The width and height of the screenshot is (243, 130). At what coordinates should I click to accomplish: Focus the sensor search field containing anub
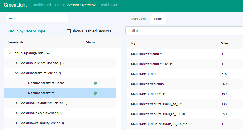[x=37, y=18]
